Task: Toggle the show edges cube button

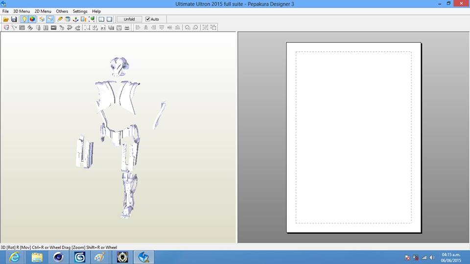Action: (x=42, y=19)
